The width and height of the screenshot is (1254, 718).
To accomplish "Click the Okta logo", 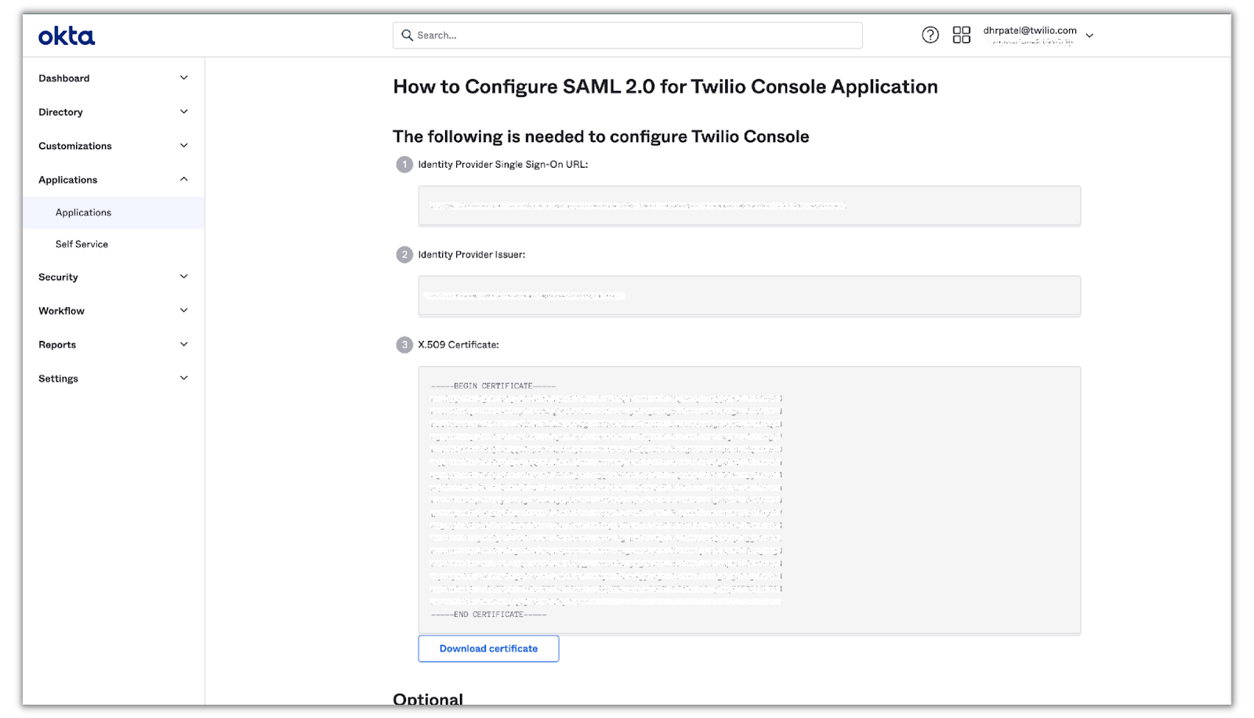I will (x=67, y=36).
